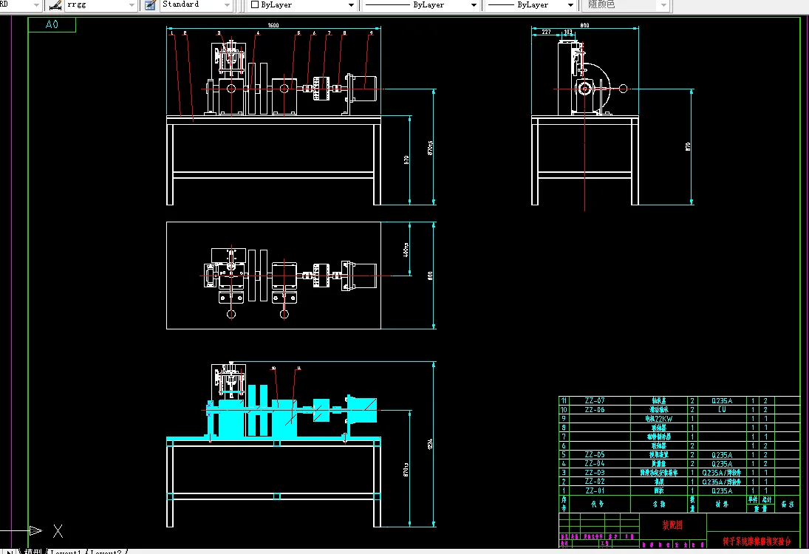
Task: Switch to the 模型 model tab
Action: point(33,552)
